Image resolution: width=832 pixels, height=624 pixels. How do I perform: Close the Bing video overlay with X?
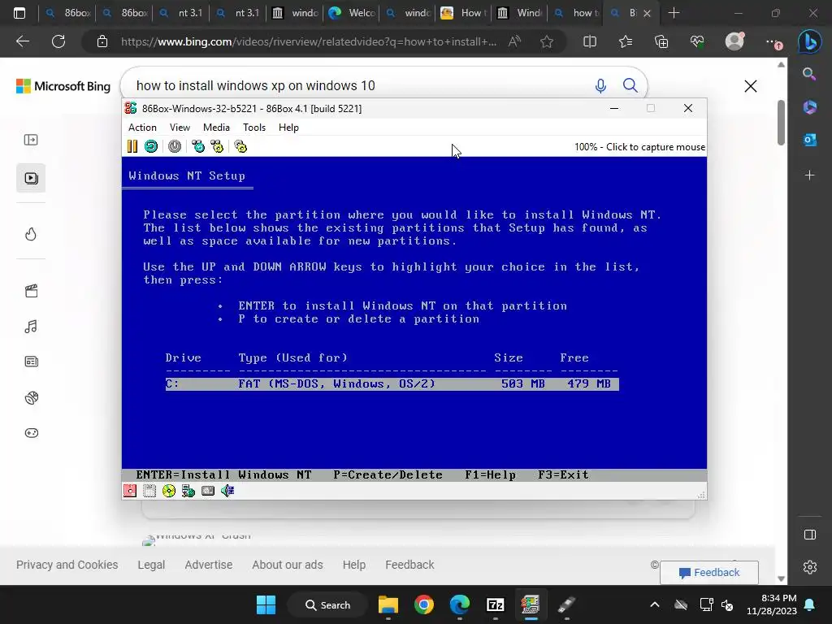click(750, 86)
